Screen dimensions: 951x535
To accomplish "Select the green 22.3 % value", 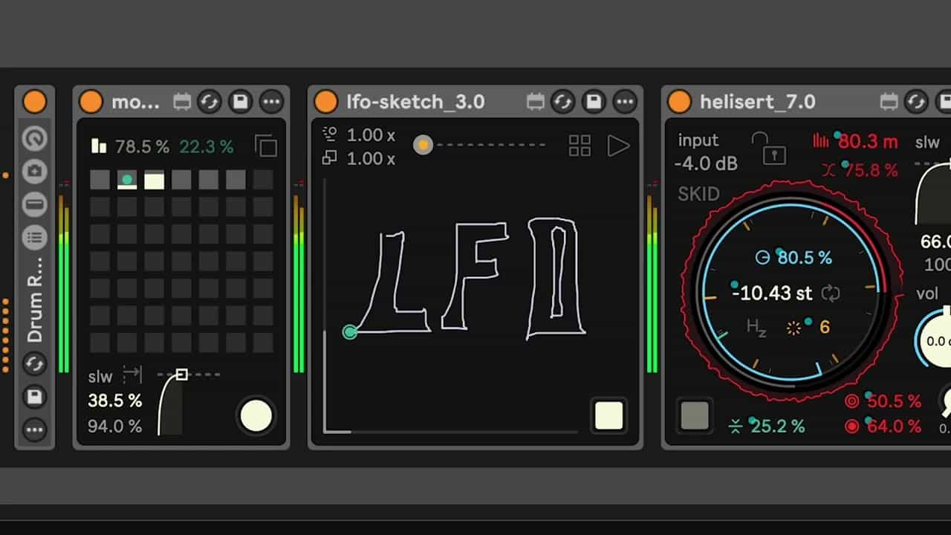I will tap(206, 146).
